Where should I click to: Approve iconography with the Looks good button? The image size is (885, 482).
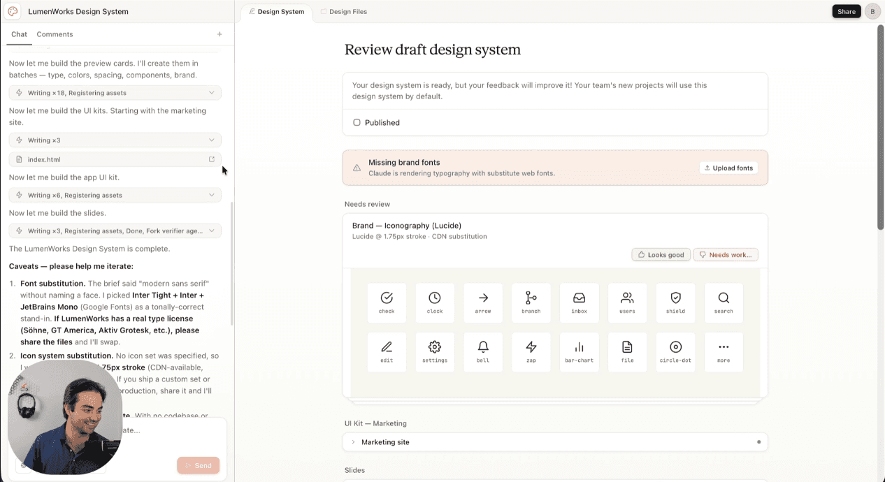[x=660, y=254]
